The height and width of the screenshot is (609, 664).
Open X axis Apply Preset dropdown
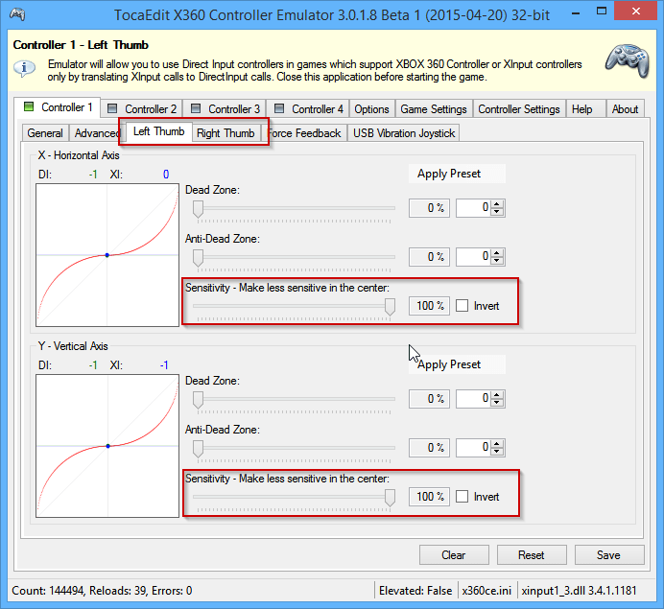coord(457,174)
